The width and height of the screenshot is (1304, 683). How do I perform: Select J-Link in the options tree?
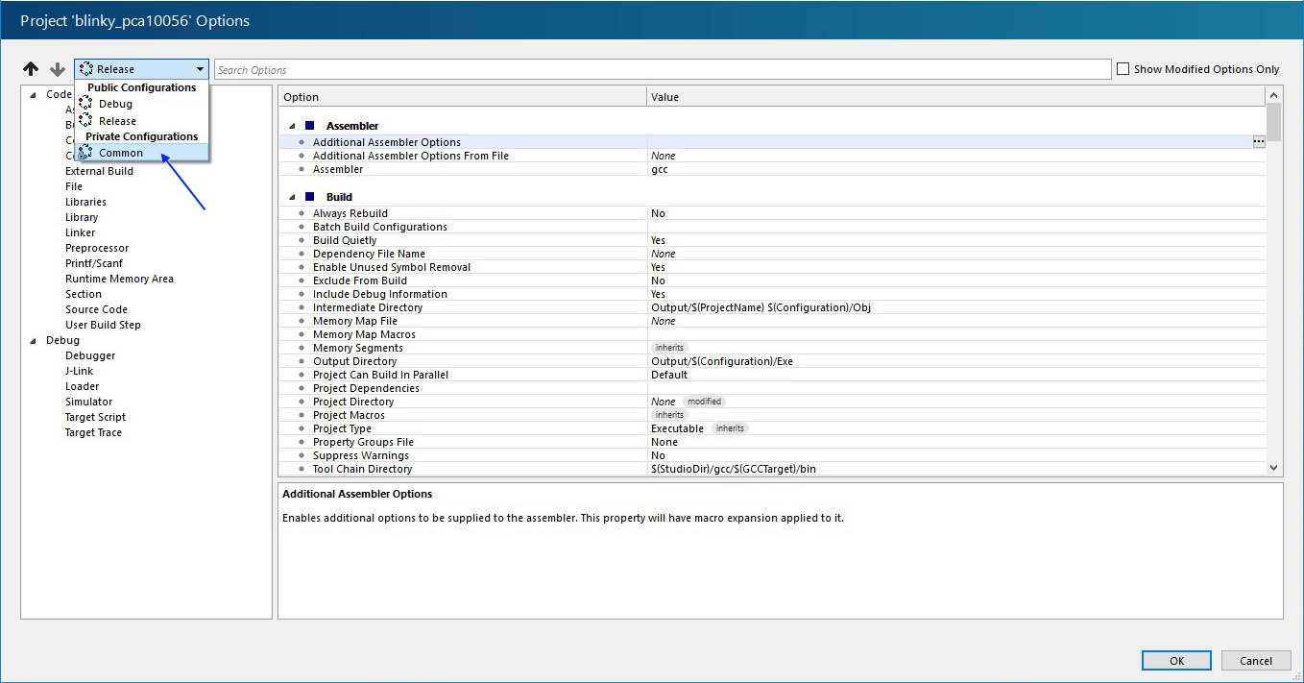coord(79,371)
